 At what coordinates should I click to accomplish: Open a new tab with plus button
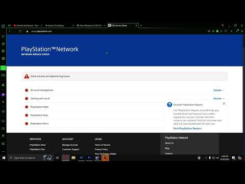pos(141,26)
